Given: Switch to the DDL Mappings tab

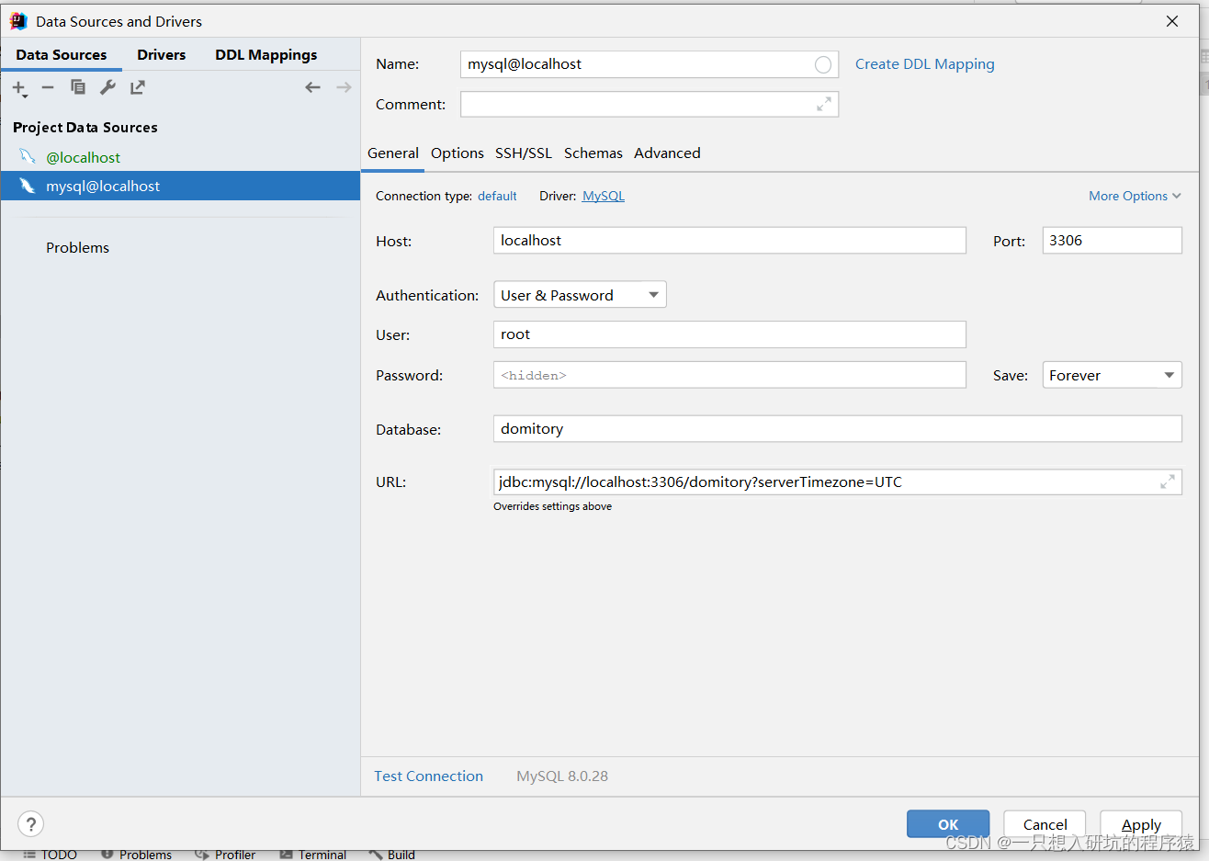Looking at the screenshot, I should point(266,55).
